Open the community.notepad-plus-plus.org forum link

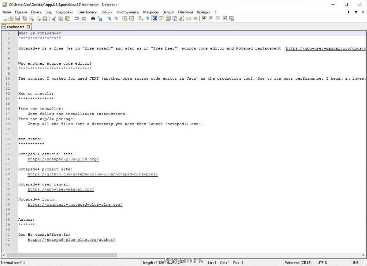pos(75,204)
